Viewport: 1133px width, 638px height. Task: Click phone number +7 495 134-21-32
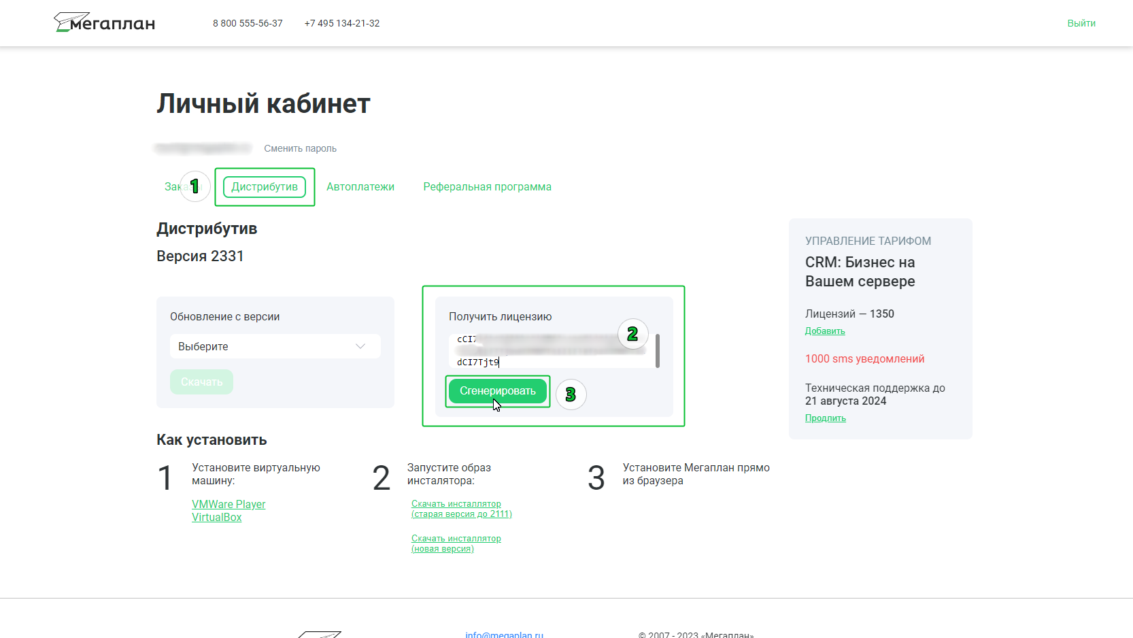click(x=342, y=23)
